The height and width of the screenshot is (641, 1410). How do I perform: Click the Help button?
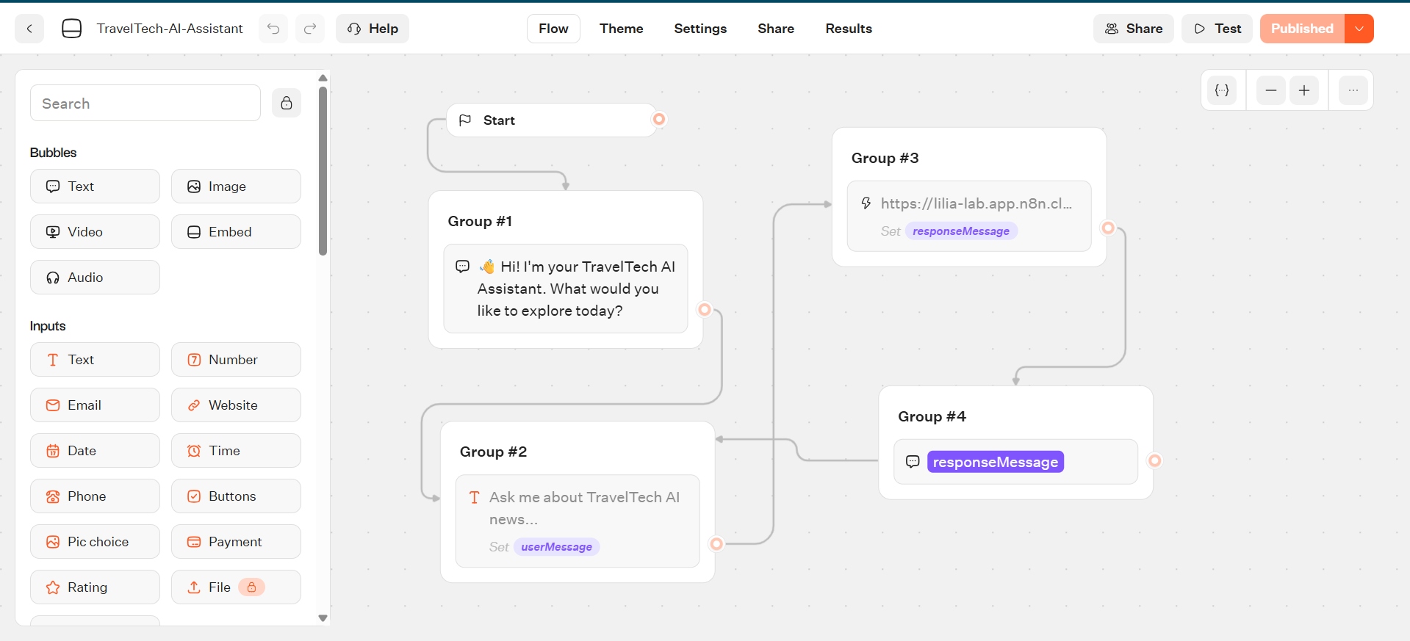pyautogui.click(x=373, y=29)
